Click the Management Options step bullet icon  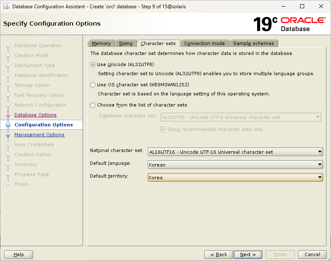click(x=8, y=135)
